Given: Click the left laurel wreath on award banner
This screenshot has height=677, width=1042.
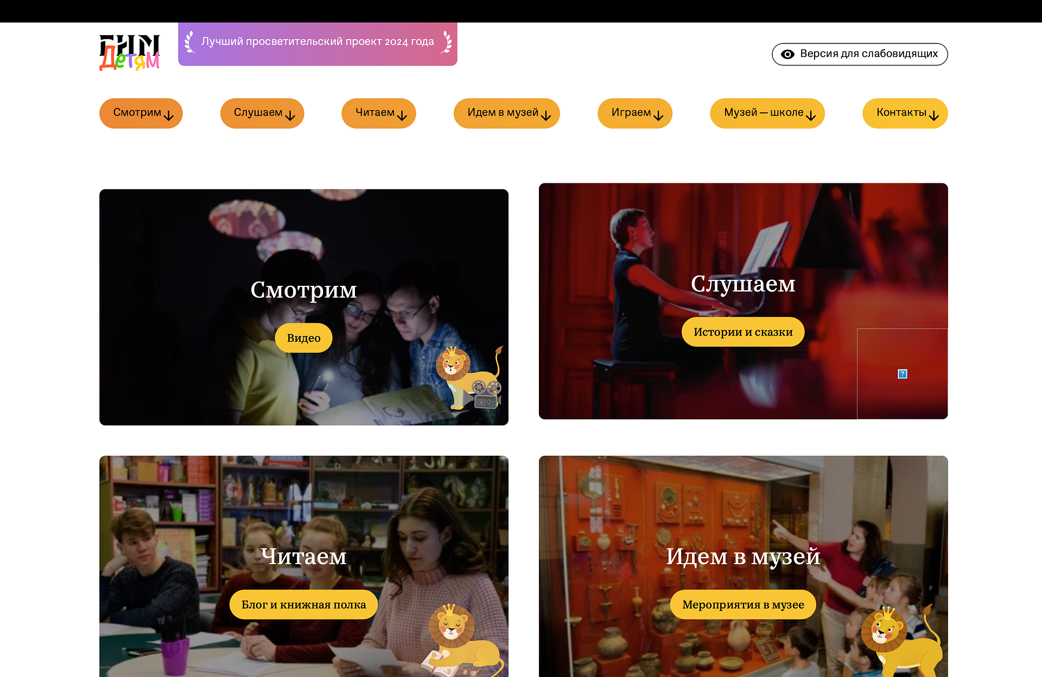Looking at the screenshot, I should click(189, 42).
